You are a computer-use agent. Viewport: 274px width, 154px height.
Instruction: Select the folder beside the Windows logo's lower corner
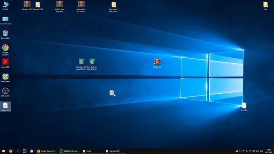click(244, 107)
